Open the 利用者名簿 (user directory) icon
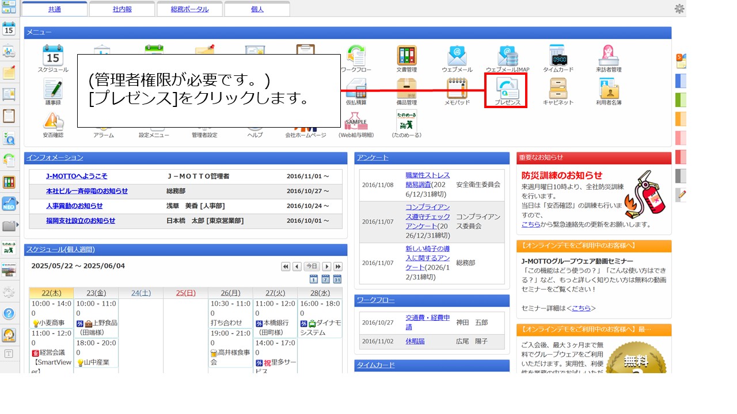The width and height of the screenshot is (737, 414). (609, 89)
